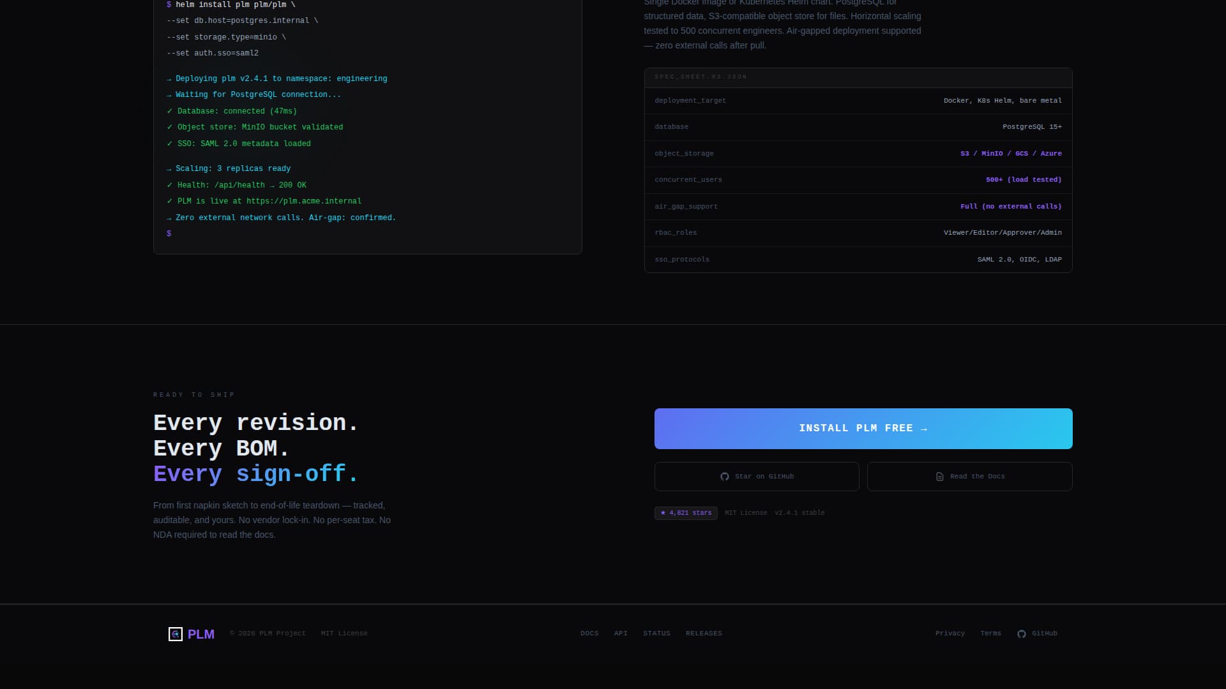Click Scaling: 3 replicas ready line
This screenshot has width=1226, height=689.
tap(229, 168)
